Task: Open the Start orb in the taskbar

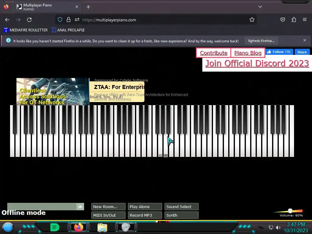Action: (x=8, y=227)
